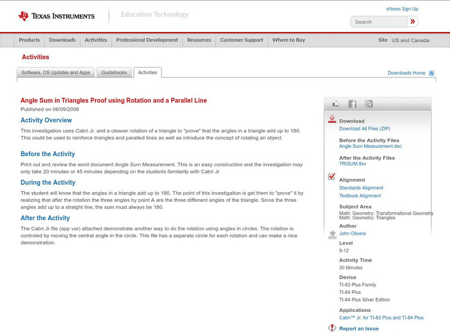
Task: Share the activity on Facebook icon
Action: [352, 104]
